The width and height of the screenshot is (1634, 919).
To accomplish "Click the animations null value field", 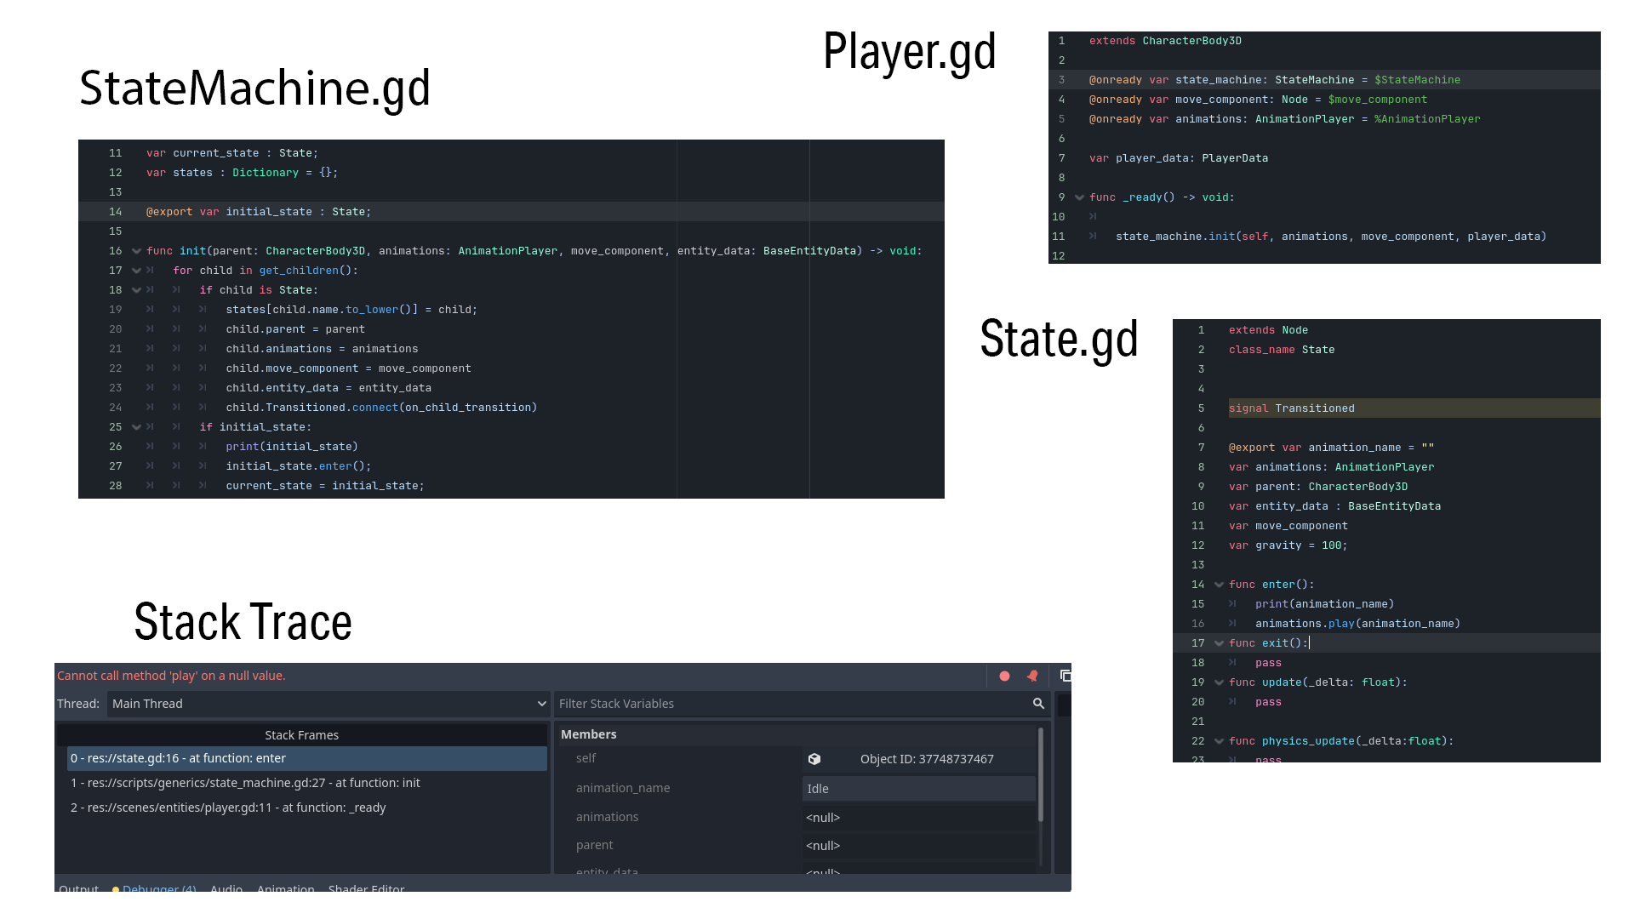I will click(x=919, y=818).
